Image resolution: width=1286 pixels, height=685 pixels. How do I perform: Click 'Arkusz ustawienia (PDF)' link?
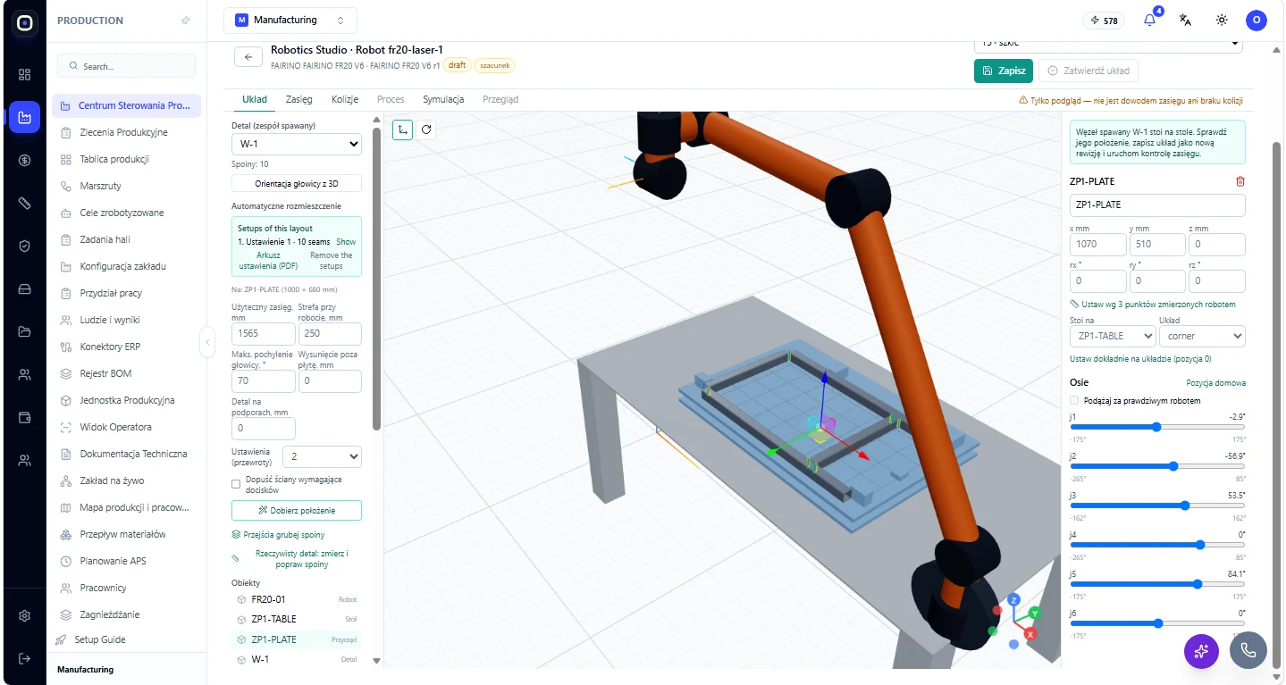pos(269,261)
